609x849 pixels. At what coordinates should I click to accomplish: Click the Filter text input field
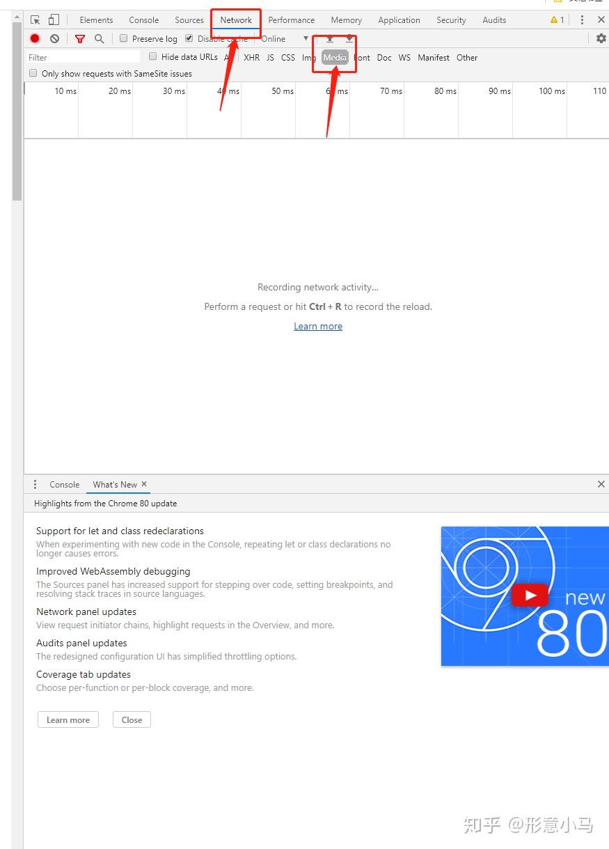click(83, 57)
